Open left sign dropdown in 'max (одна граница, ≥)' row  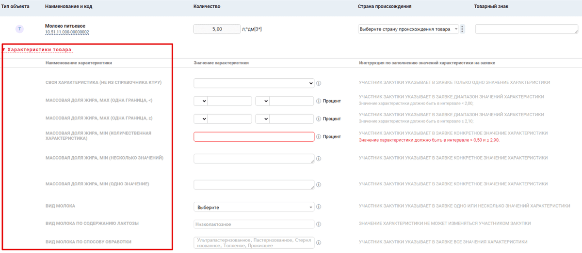200,119
